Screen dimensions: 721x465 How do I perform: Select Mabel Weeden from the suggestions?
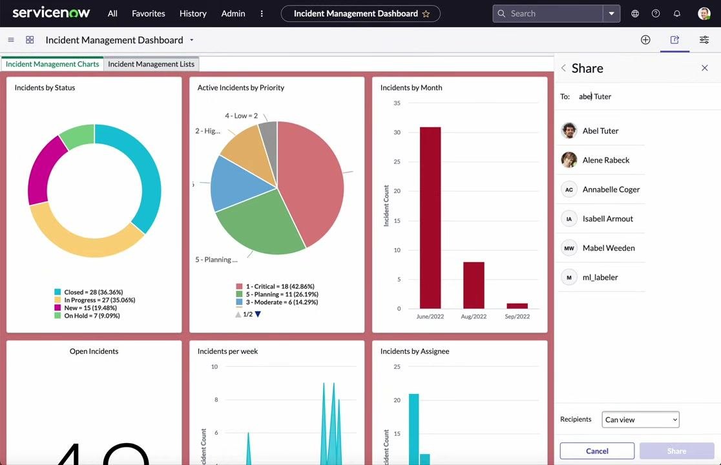point(602,248)
